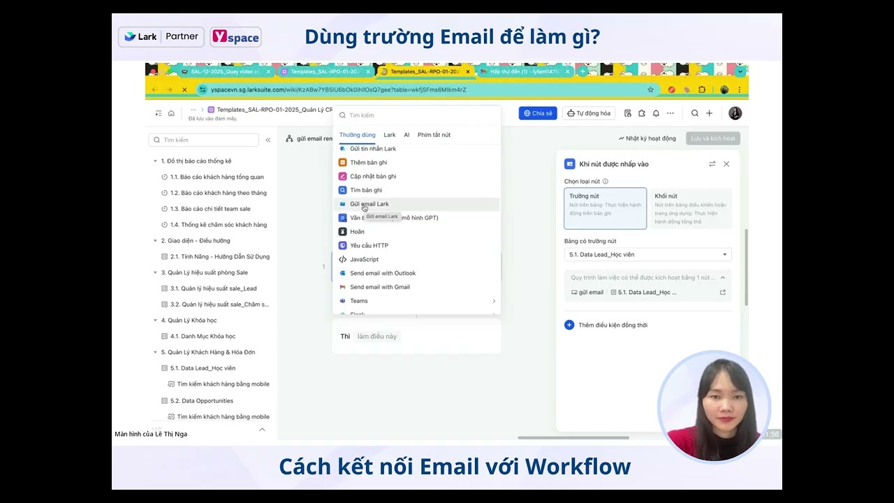
Task: Click Thêm điều kiện đồng thời
Action: (606, 325)
